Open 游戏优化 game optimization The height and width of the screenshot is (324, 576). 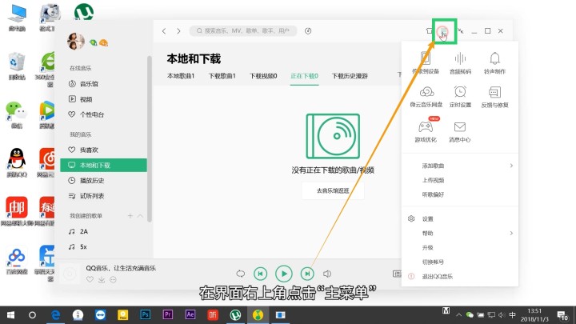click(426, 130)
